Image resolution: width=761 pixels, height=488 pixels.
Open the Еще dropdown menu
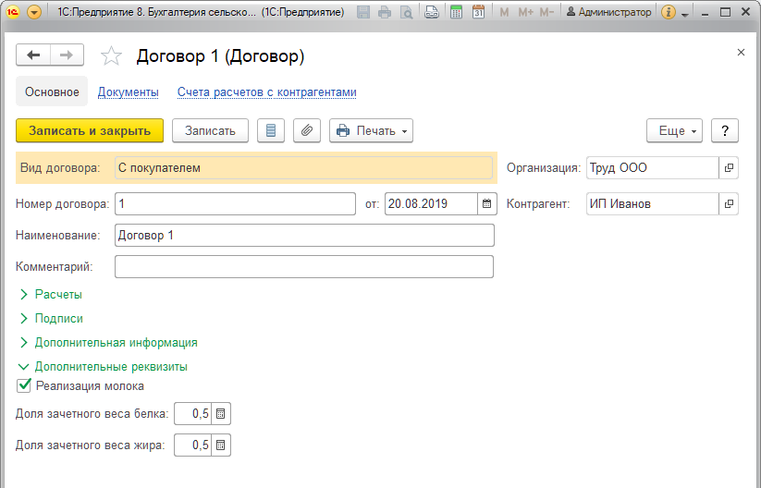[674, 130]
